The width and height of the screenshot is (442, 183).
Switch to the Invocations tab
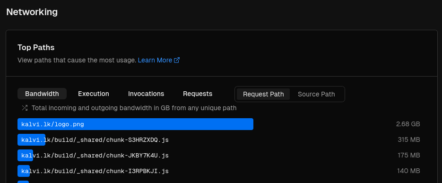[x=146, y=94]
